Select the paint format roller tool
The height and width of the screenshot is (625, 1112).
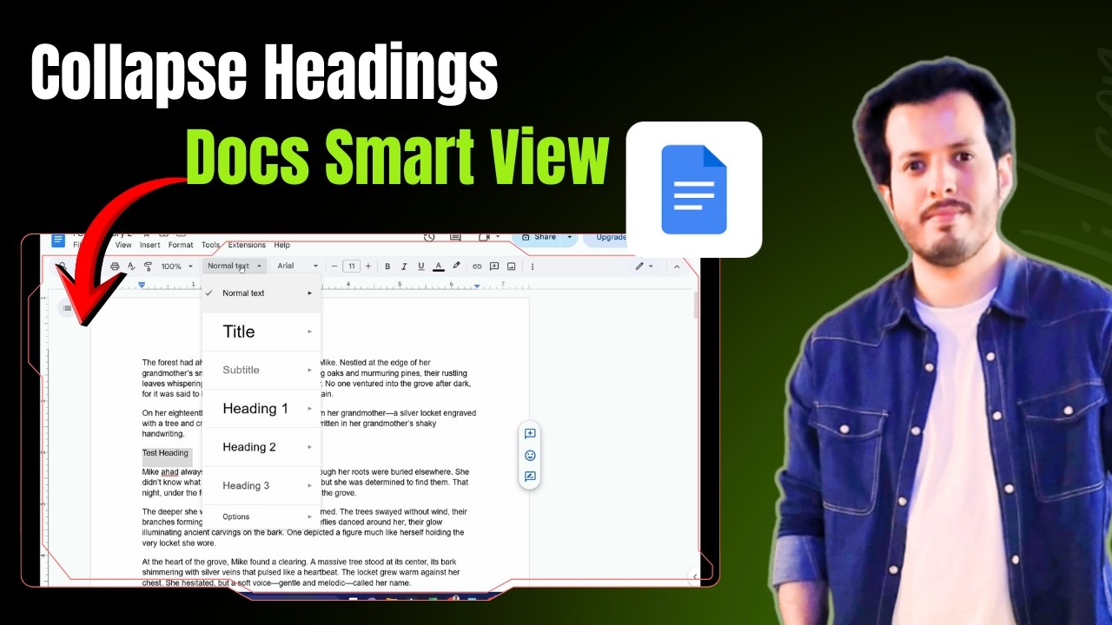click(x=148, y=266)
